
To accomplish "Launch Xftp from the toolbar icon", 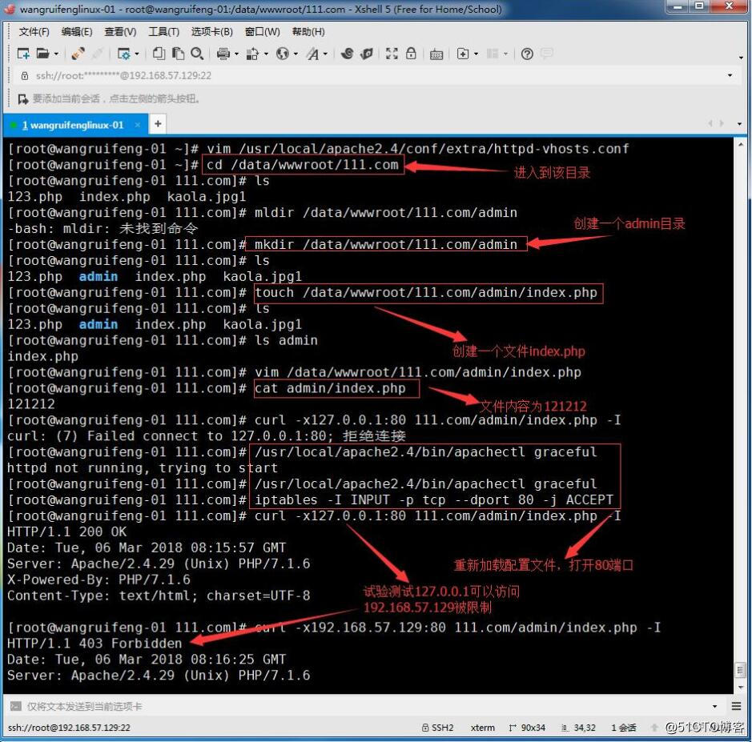I will point(347,54).
